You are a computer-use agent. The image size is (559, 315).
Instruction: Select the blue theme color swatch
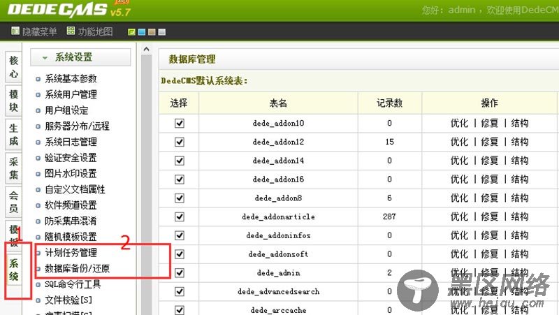click(142, 32)
